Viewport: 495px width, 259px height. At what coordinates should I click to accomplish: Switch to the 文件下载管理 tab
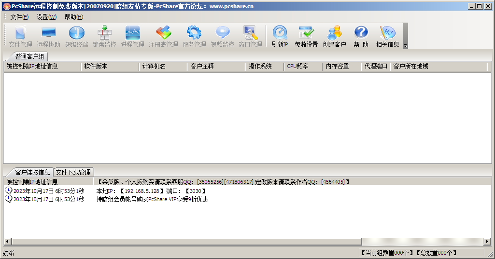point(73,172)
